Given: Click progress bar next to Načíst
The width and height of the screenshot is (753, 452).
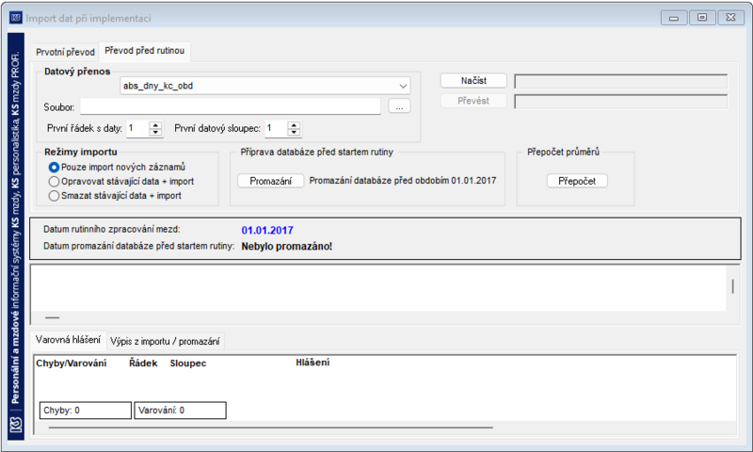Looking at the screenshot, I should coord(621,81).
